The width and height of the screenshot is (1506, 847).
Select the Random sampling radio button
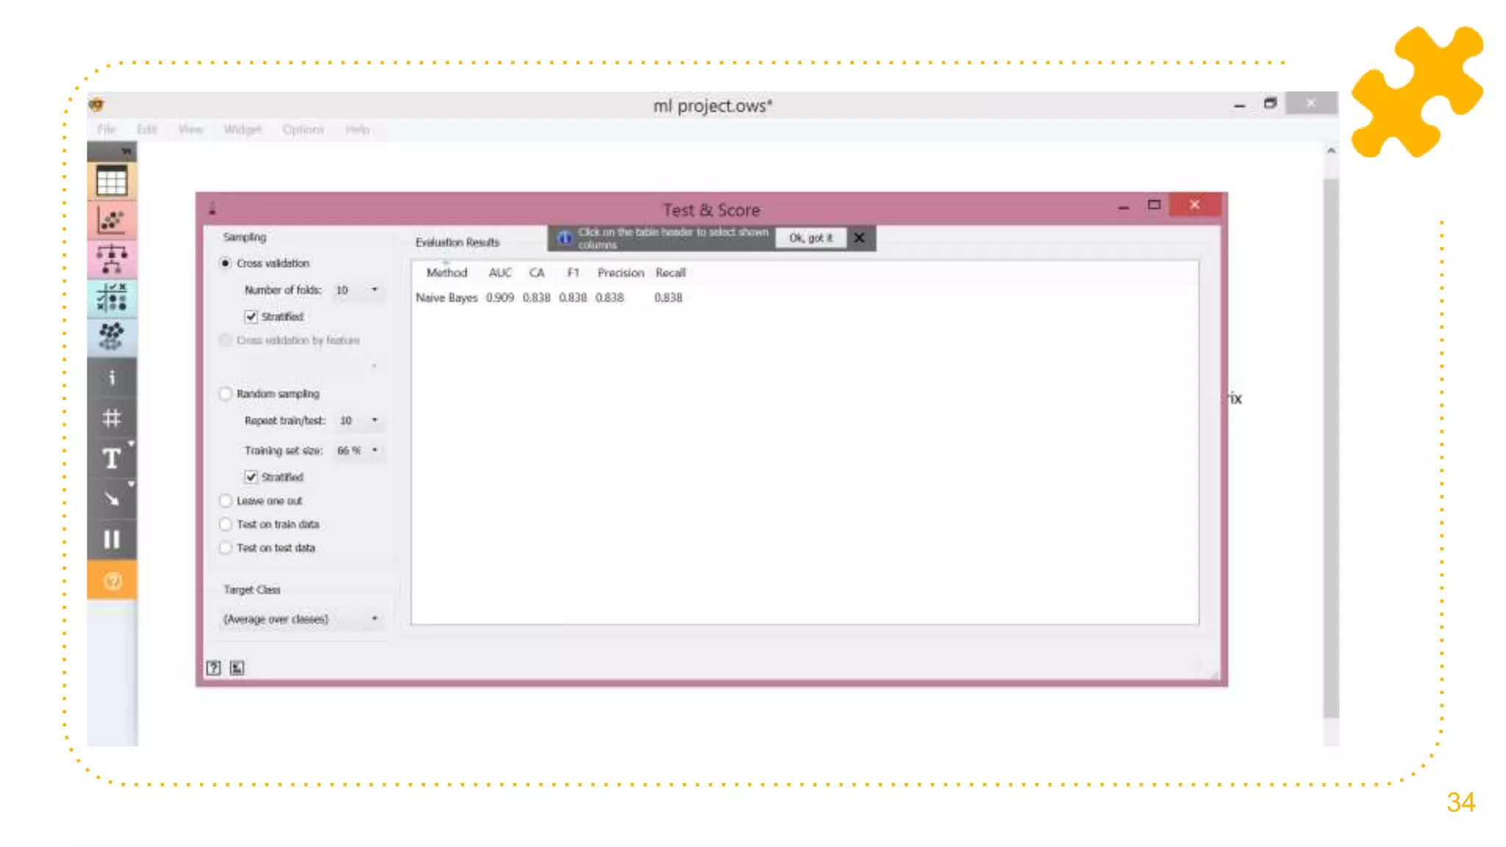tap(226, 394)
